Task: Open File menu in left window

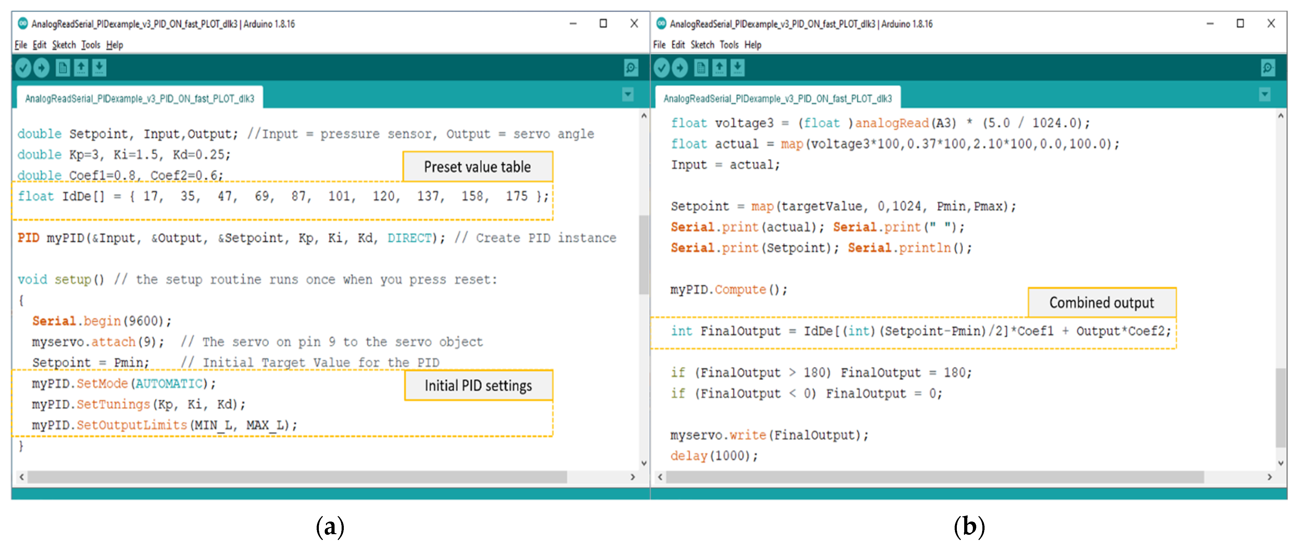Action: pos(21,45)
